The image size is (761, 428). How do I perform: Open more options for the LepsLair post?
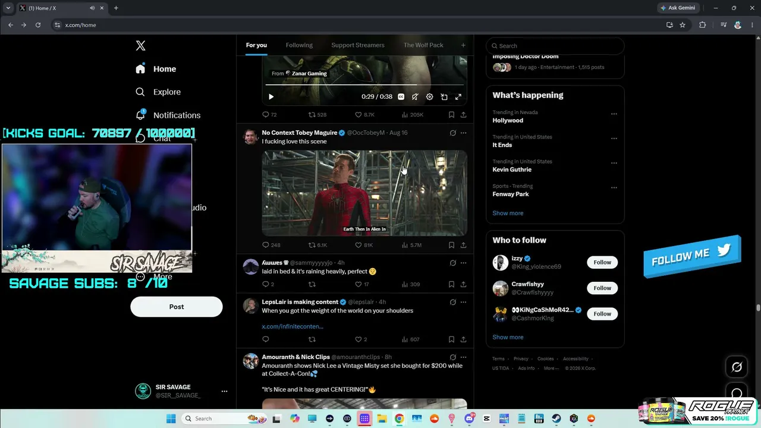463,302
